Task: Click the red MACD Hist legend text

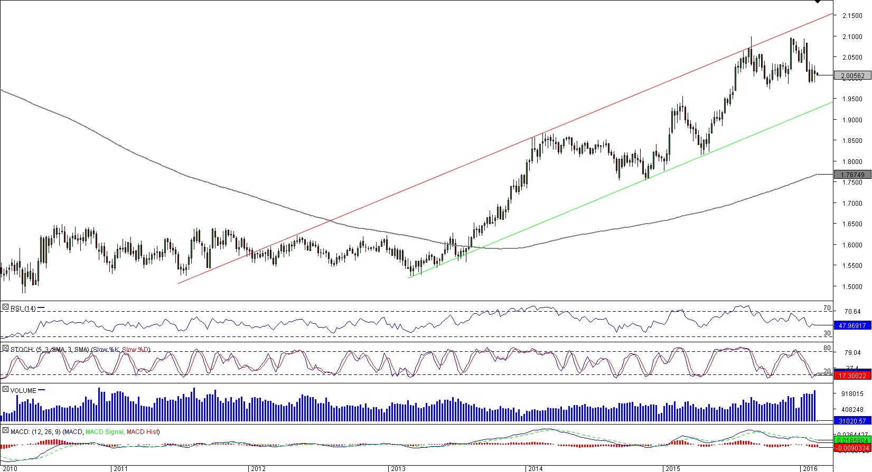Action: 142,431
